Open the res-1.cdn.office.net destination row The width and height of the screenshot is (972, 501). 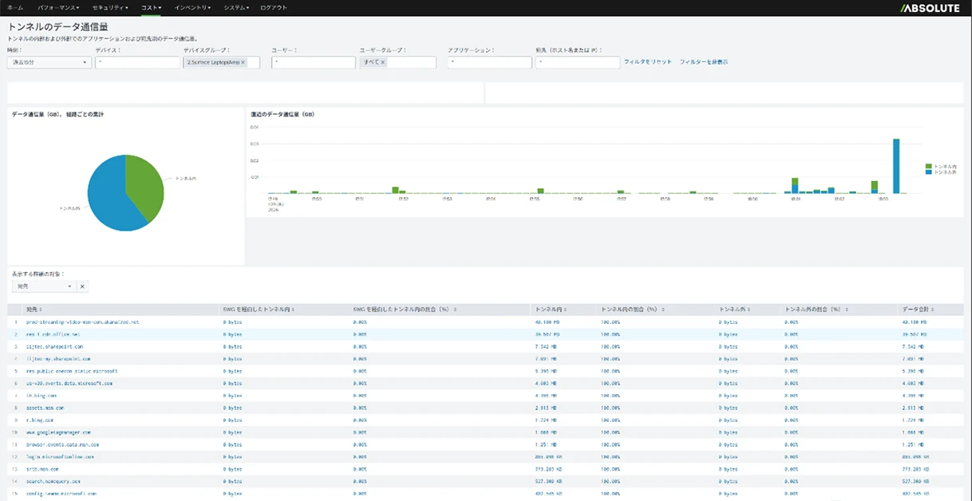tap(53, 334)
